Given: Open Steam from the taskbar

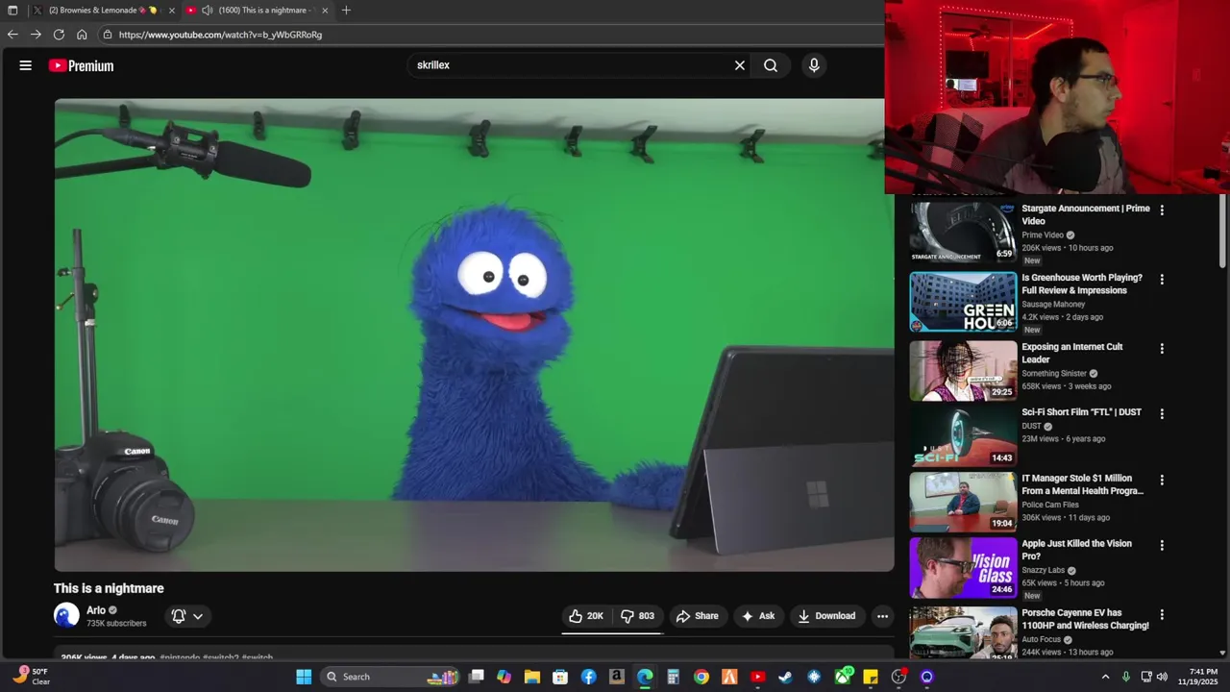Looking at the screenshot, I should pos(786,677).
